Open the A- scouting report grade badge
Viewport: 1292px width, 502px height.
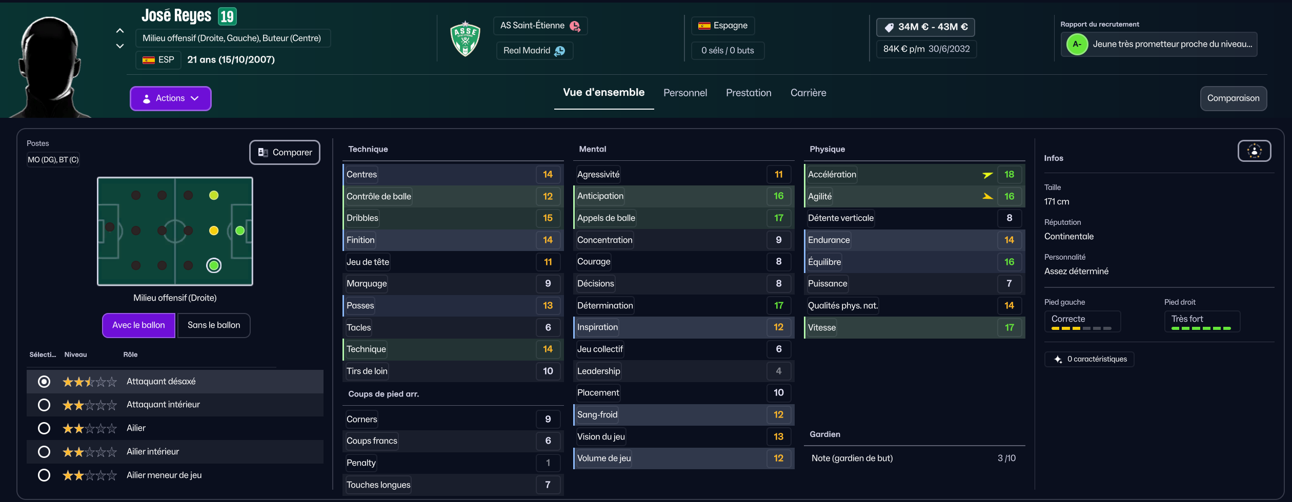pyautogui.click(x=1077, y=45)
